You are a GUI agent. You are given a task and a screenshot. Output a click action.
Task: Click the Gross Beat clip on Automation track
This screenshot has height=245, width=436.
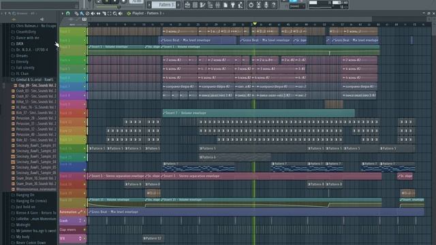tap(256, 212)
